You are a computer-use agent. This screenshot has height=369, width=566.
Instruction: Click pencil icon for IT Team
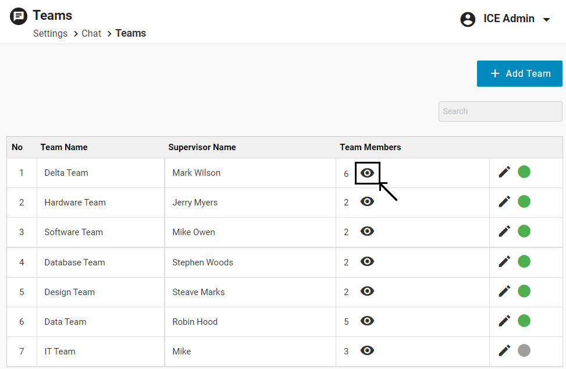(x=504, y=350)
